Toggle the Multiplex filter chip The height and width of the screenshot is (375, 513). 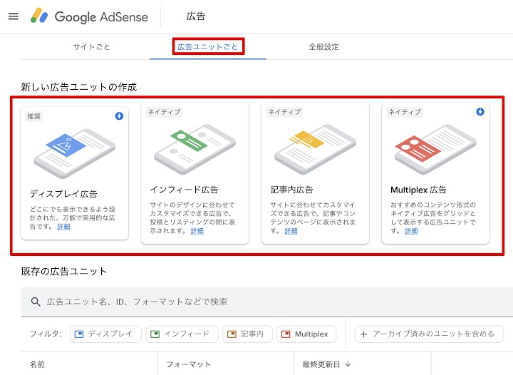[x=306, y=334]
